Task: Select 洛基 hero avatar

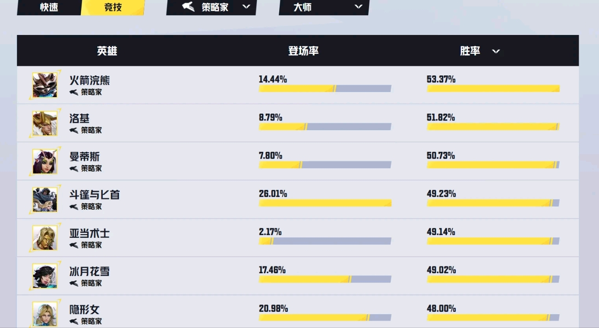Action: point(45,123)
